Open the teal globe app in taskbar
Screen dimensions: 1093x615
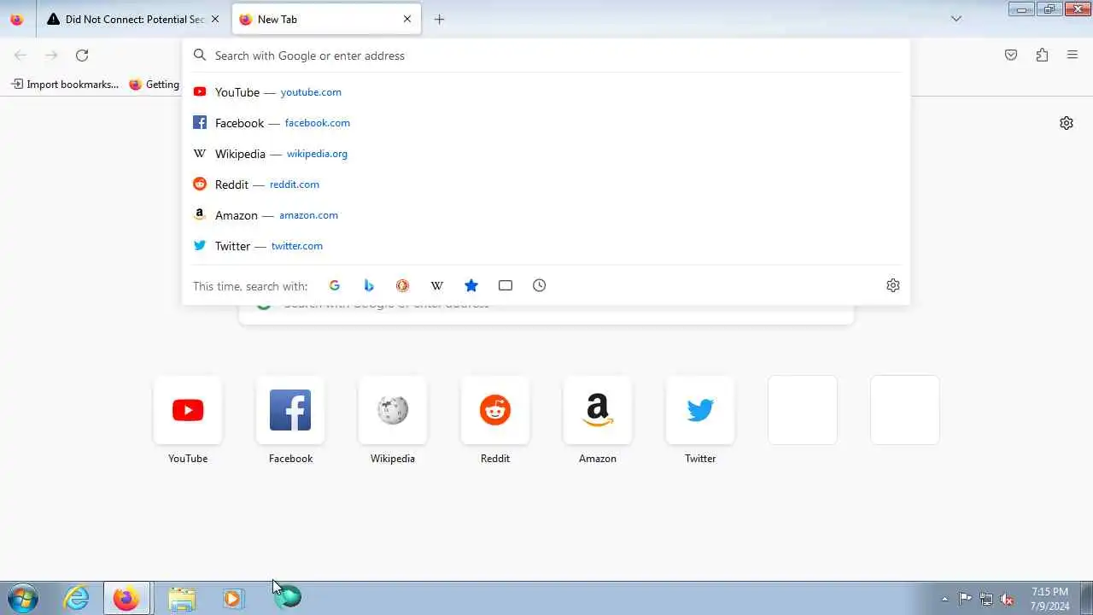point(288,597)
